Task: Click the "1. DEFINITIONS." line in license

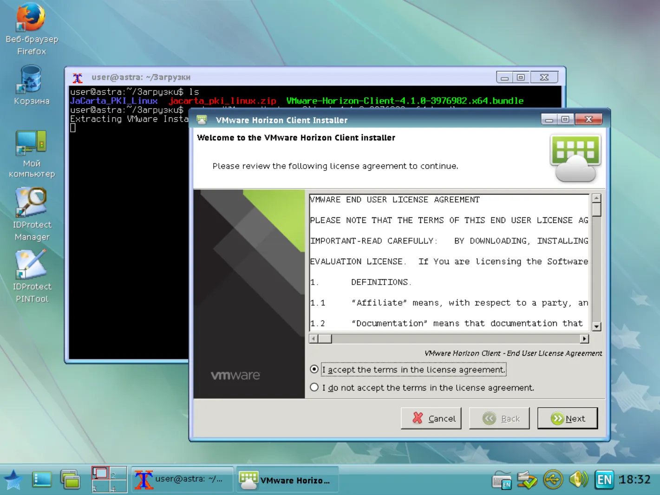Action: [361, 282]
